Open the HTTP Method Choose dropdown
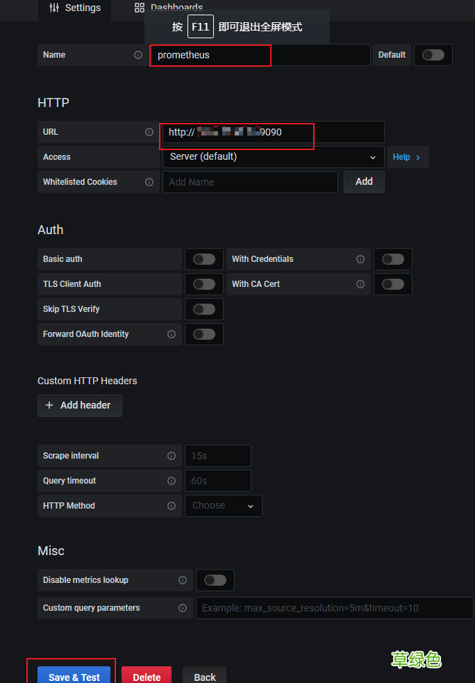This screenshot has height=683, width=475. 223,506
